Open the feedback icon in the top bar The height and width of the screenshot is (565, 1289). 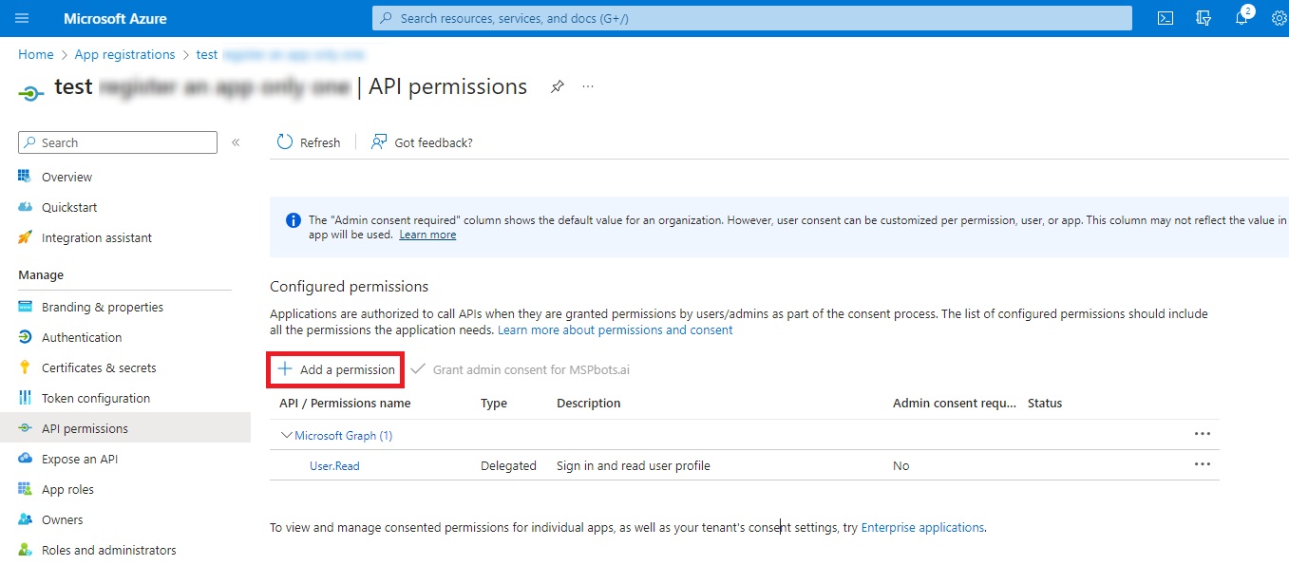pos(1203,17)
